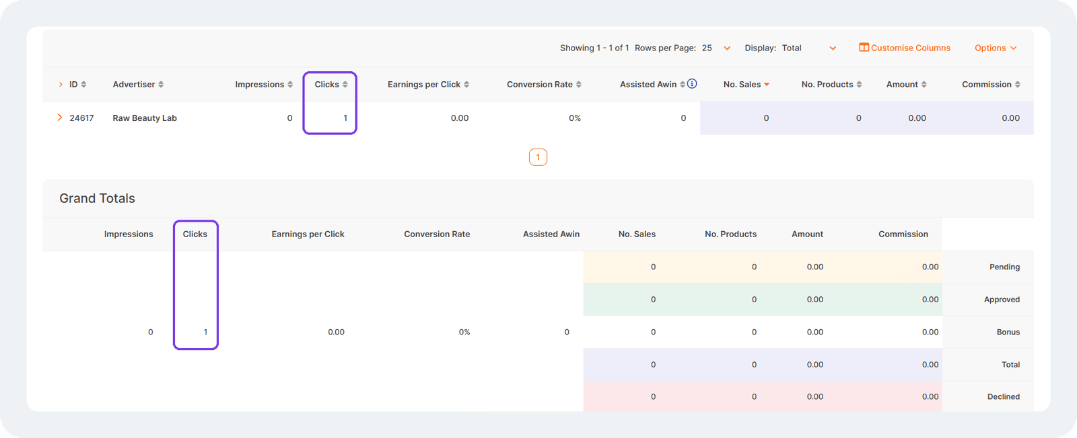Click the Grand Totals heading

(97, 198)
